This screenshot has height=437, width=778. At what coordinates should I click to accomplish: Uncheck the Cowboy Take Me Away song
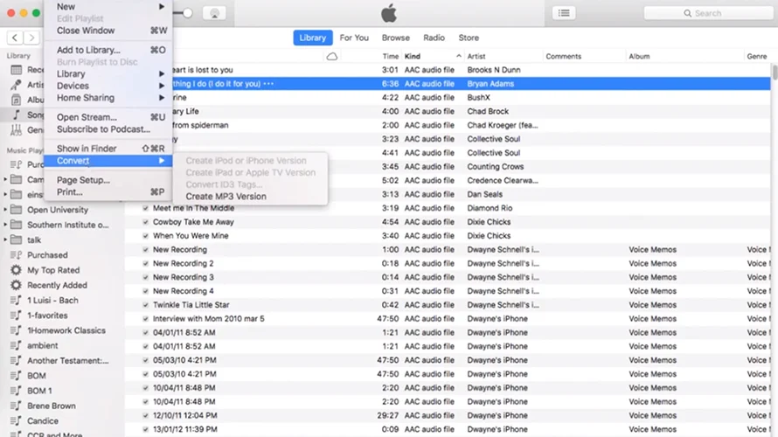point(145,222)
